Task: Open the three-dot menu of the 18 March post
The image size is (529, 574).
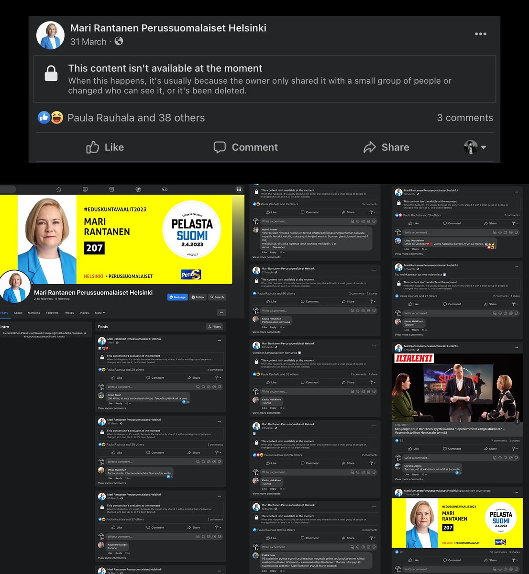Action: 516,192
